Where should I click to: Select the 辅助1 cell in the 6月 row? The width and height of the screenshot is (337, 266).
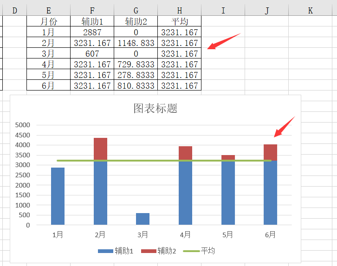tap(92, 85)
